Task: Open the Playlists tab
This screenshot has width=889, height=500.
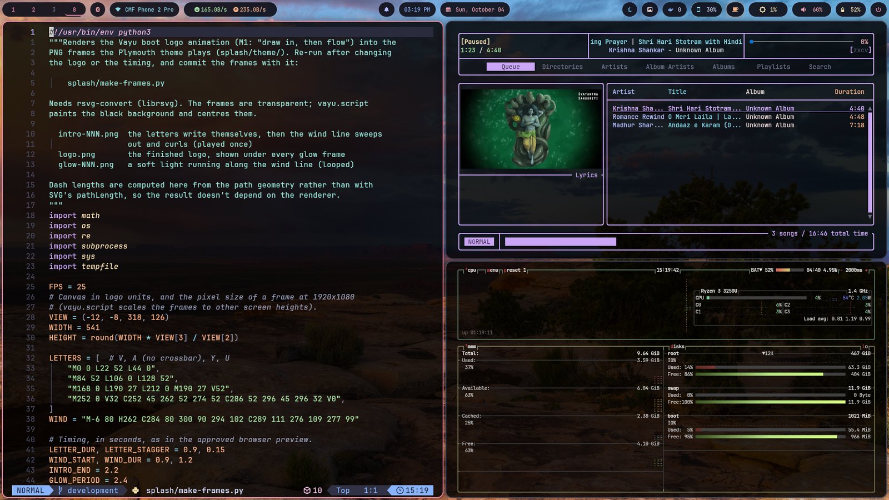Action: (773, 67)
